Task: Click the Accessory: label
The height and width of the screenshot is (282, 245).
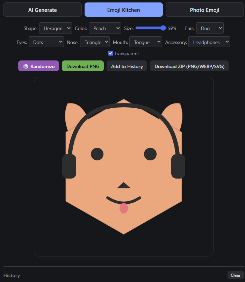Action: click(x=176, y=42)
